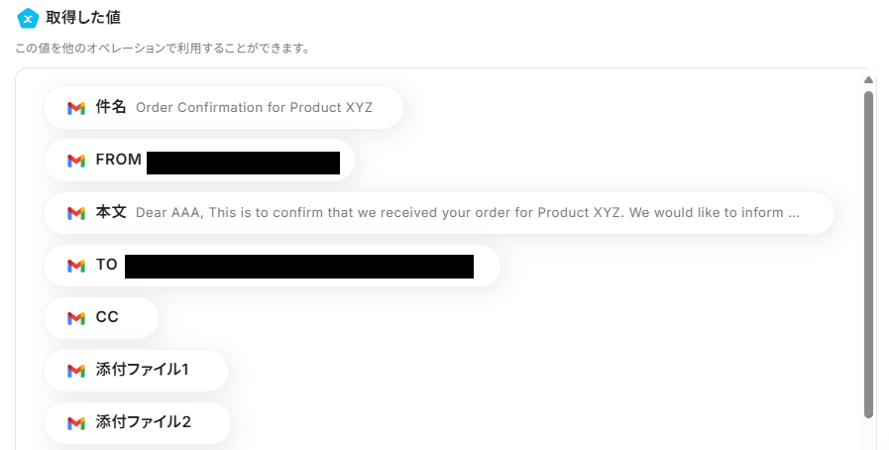Click the blue pentagon icon next to 取得した値
The height and width of the screenshot is (450, 889).
27,18
